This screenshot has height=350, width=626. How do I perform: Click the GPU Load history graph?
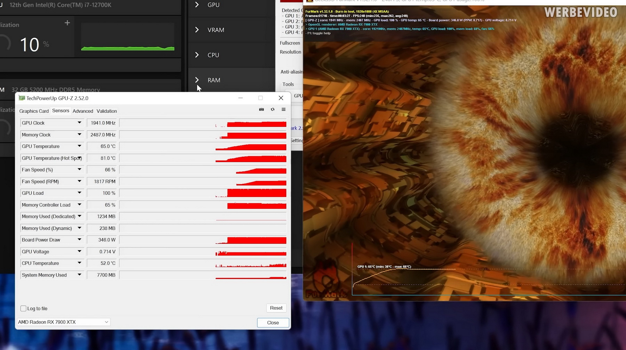coord(203,193)
